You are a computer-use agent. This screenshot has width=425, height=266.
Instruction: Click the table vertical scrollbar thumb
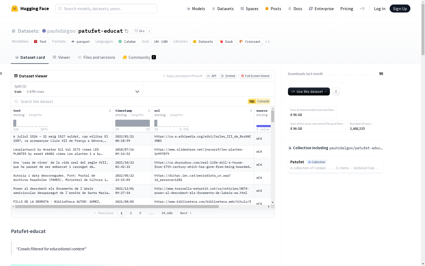tap(273, 116)
